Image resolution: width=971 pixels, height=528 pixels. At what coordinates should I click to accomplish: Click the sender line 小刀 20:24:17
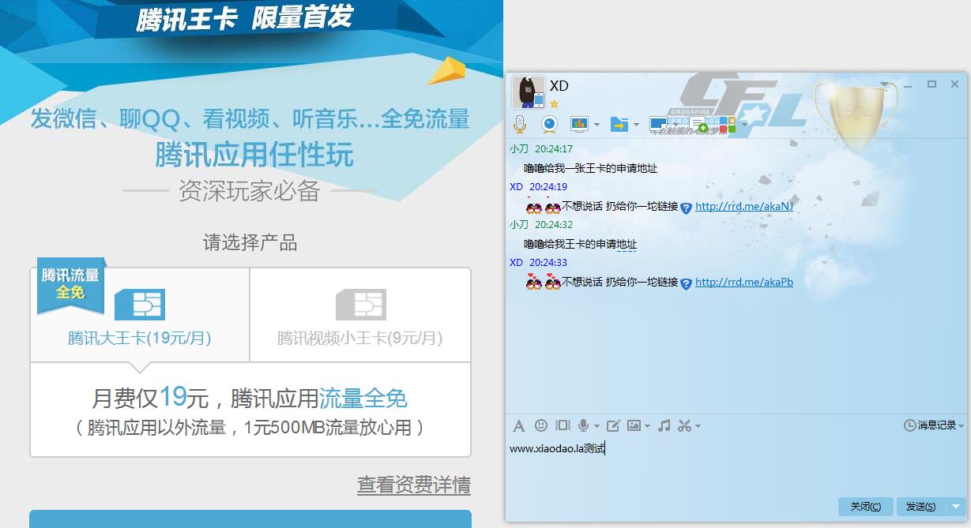(541, 149)
